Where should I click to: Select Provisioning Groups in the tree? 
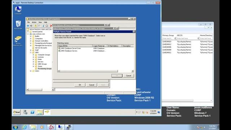[44, 69]
